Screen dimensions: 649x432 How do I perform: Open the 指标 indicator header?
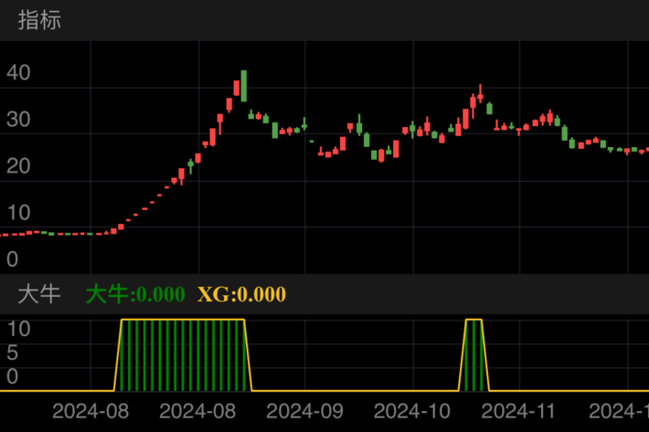[40, 20]
